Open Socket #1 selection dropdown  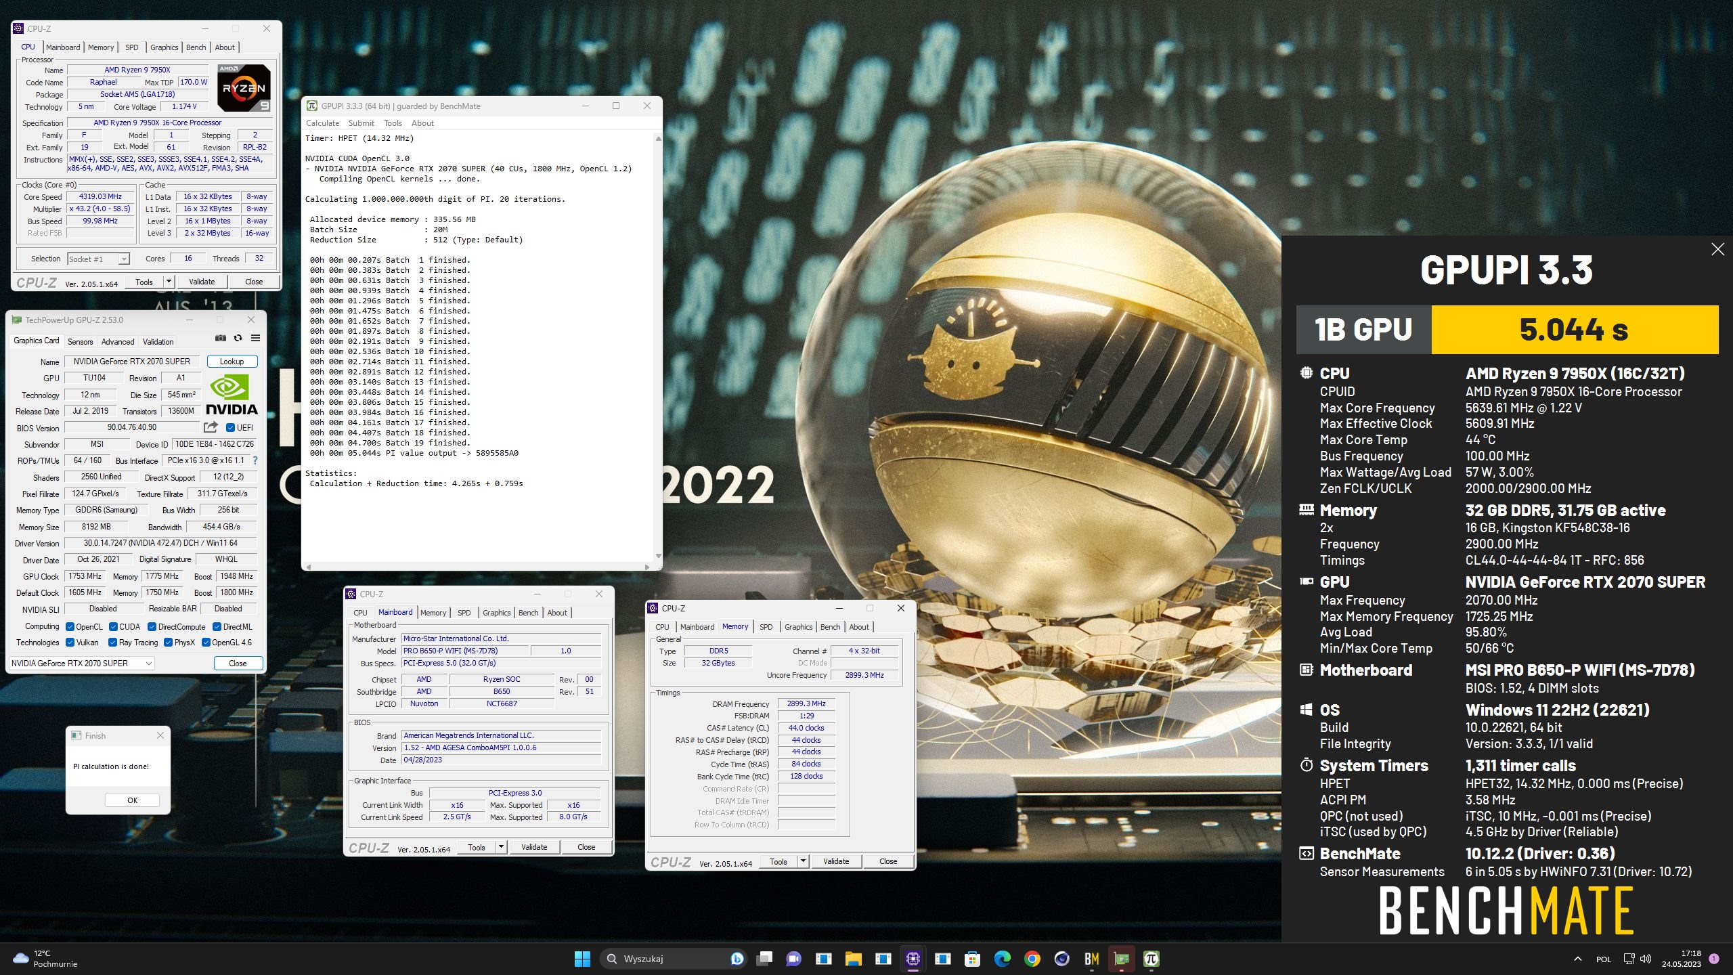(98, 259)
